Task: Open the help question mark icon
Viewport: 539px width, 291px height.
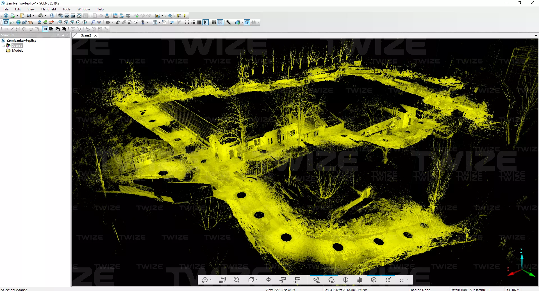Action: pyautogui.click(x=52, y=16)
